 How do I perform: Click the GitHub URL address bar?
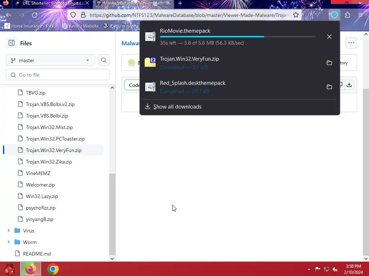189,15
